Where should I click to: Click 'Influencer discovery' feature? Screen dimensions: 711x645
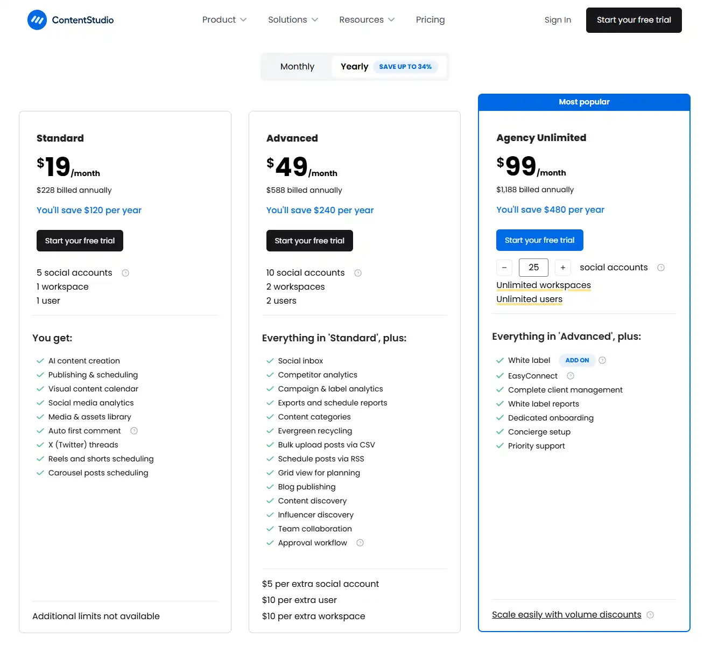[x=315, y=515]
